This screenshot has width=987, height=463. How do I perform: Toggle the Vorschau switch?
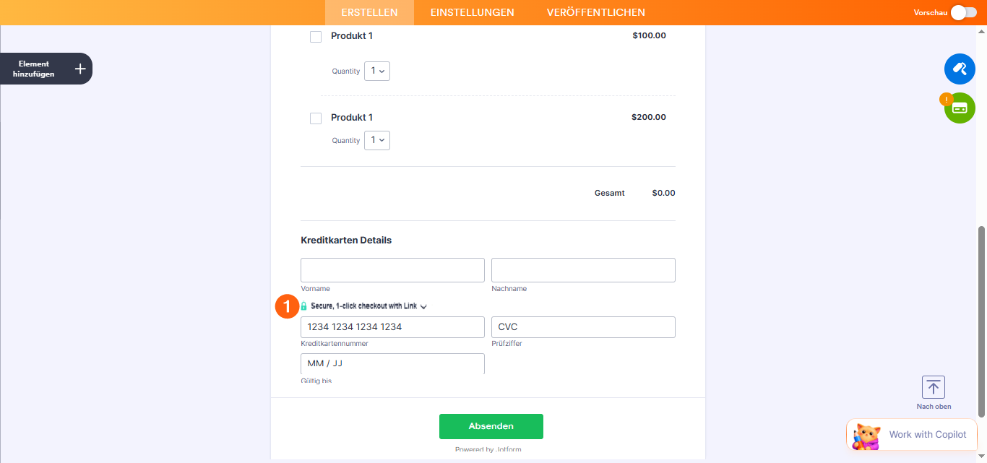click(x=965, y=12)
